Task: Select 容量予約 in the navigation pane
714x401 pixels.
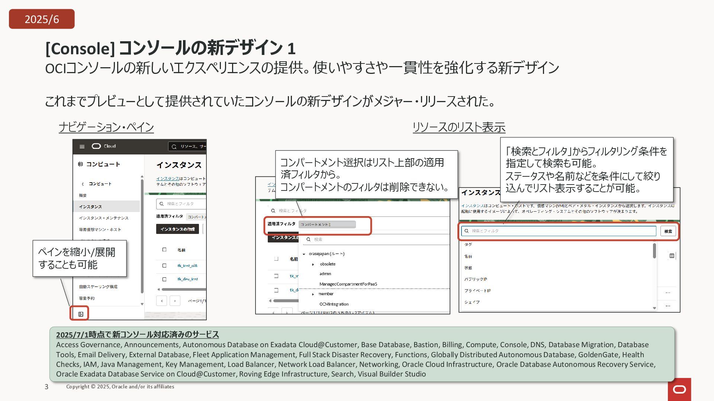Action: 87,298
